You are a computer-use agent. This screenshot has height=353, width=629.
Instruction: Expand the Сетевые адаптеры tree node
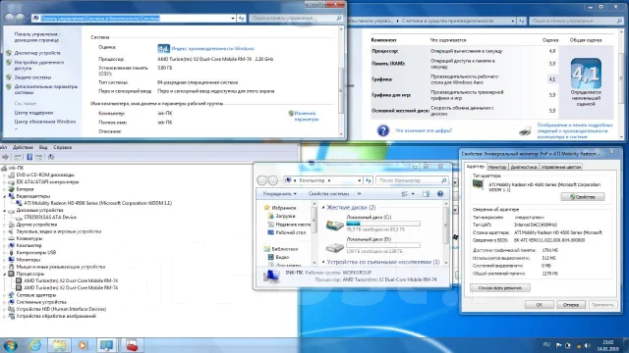pos(4,295)
